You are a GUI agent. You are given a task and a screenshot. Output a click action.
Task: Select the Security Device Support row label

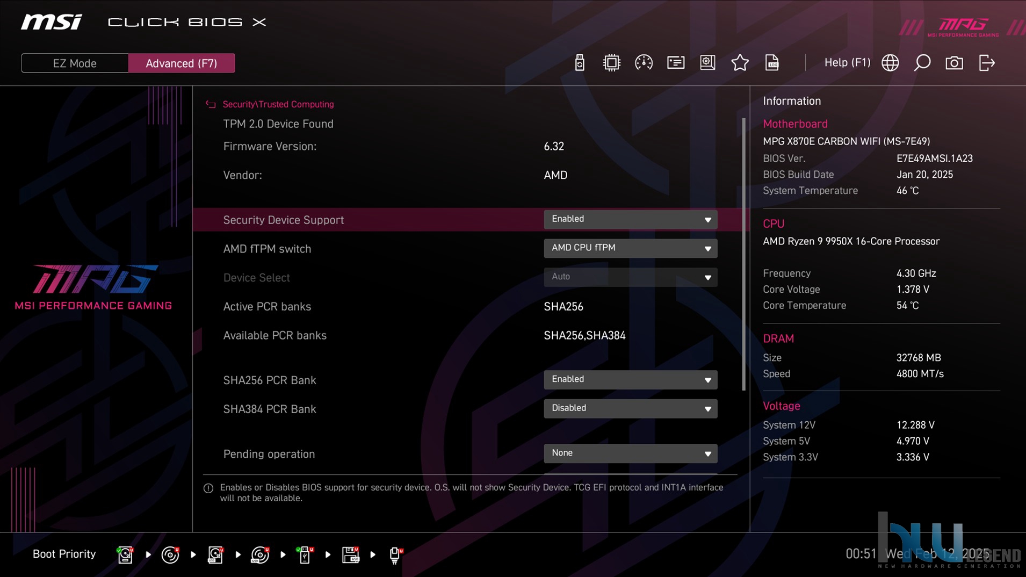click(283, 220)
